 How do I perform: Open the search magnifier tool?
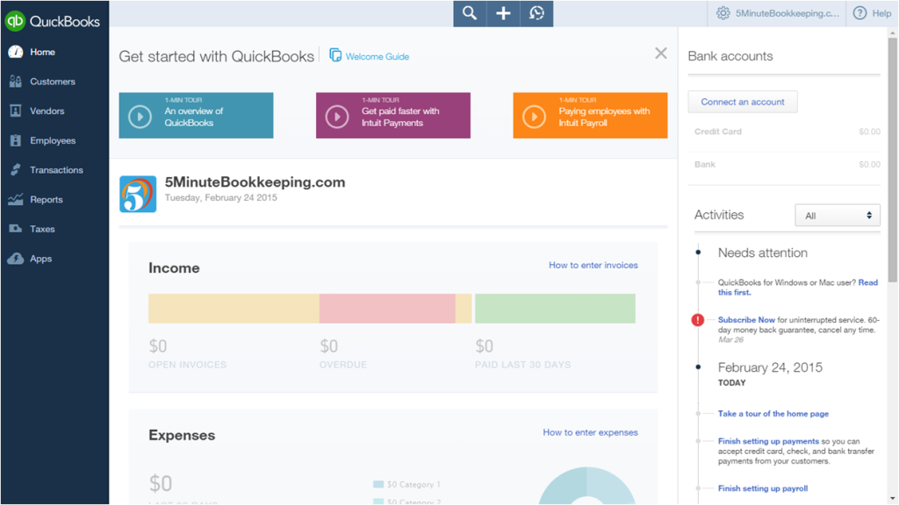(470, 13)
